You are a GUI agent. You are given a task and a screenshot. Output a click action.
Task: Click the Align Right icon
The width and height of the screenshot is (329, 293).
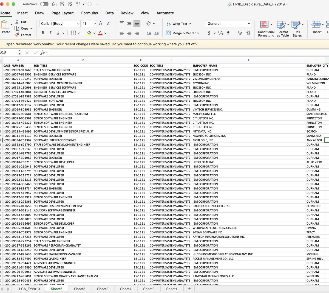click(137, 33)
